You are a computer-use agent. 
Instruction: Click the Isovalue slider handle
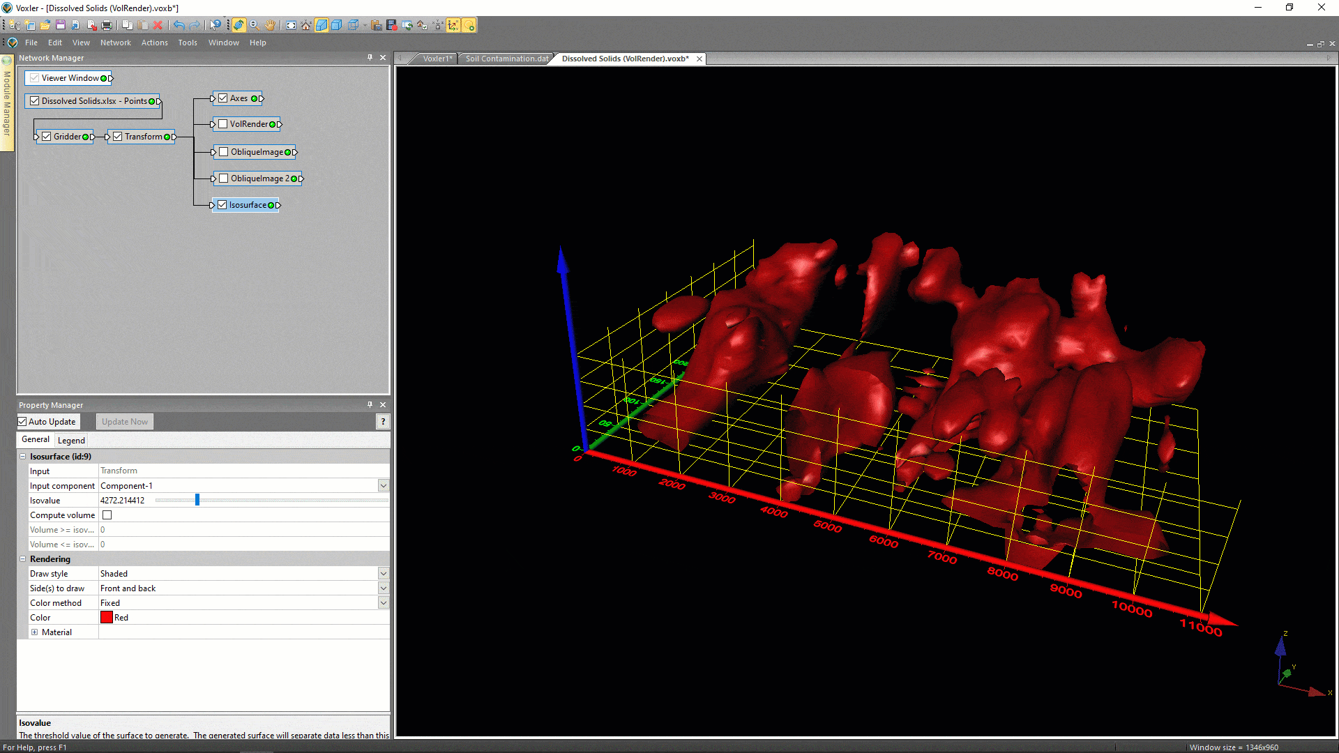point(197,500)
